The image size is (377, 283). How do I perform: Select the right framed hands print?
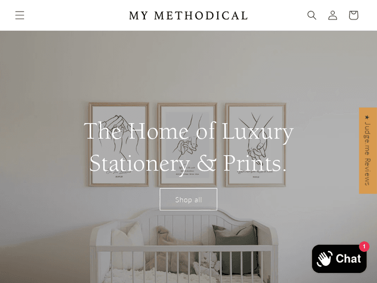point(255,145)
